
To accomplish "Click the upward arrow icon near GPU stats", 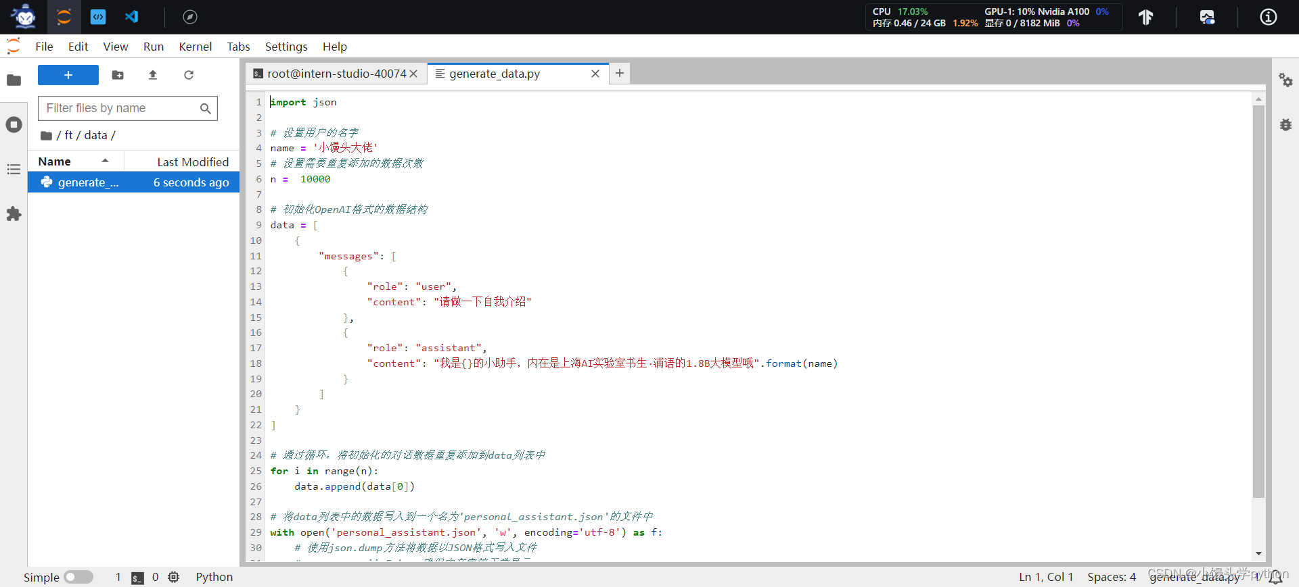I will click(1145, 17).
